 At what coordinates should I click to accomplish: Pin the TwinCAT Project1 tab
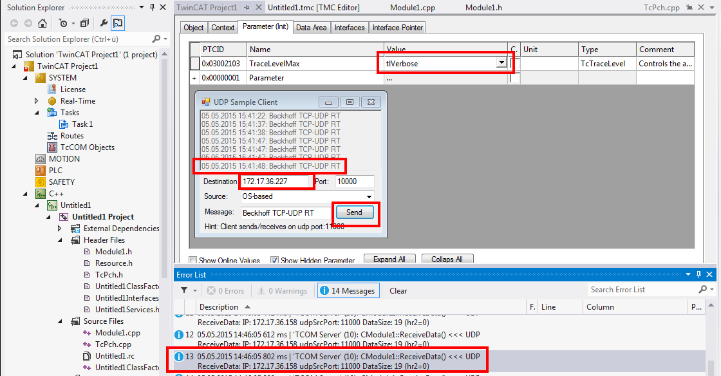pos(247,7)
